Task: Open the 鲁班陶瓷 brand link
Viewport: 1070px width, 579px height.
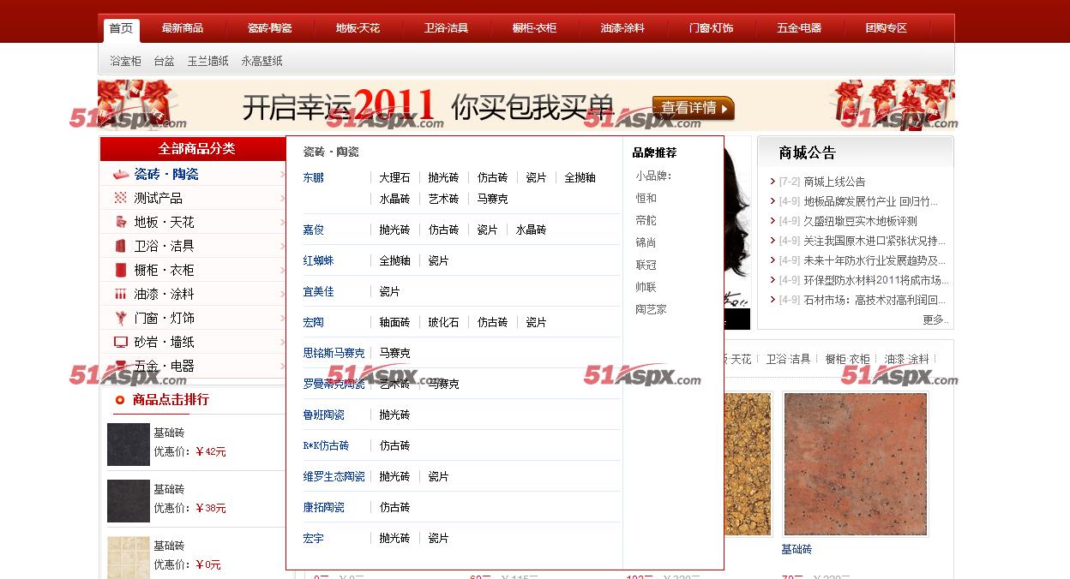Action: click(x=324, y=415)
